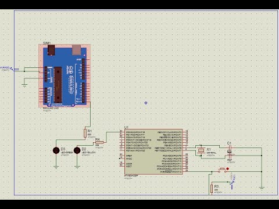Image resolution: width=279 pixels, height=209 pixels.
Task: Click the LED-YELLOW value text
Action: tap(89, 153)
